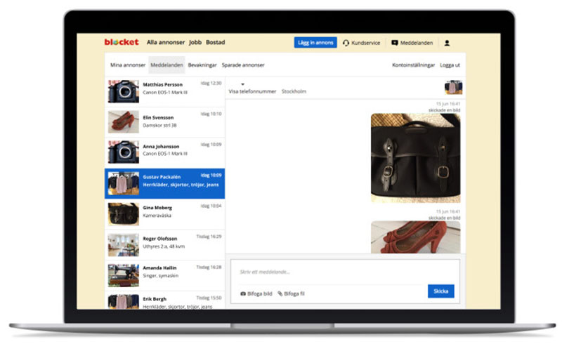Open the sent black bag image
The height and width of the screenshot is (344, 562).
tap(415, 158)
